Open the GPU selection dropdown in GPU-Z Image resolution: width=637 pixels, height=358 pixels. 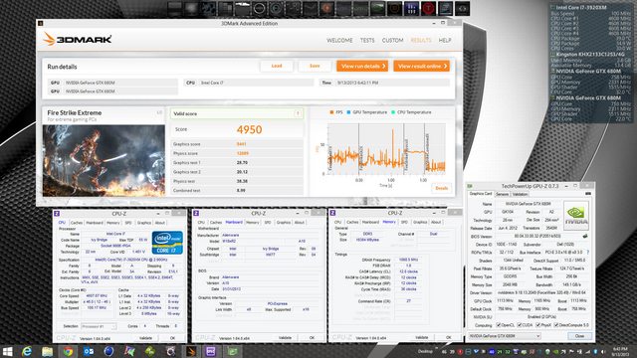click(x=505, y=336)
